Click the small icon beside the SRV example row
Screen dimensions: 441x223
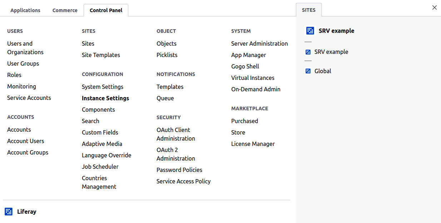(308, 52)
